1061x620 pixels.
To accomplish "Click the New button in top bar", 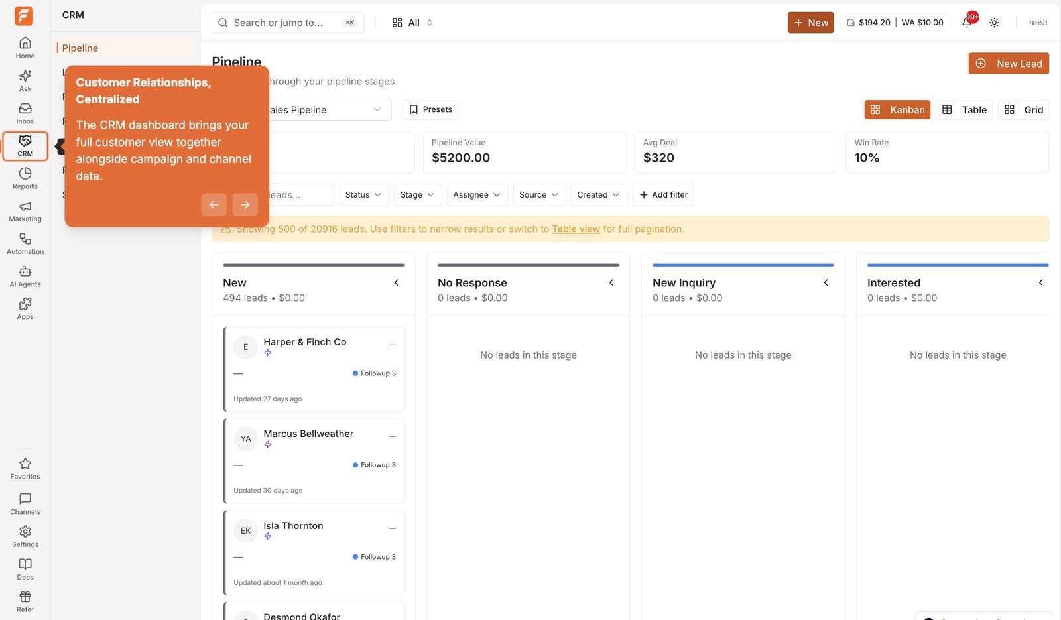I will [x=810, y=23].
